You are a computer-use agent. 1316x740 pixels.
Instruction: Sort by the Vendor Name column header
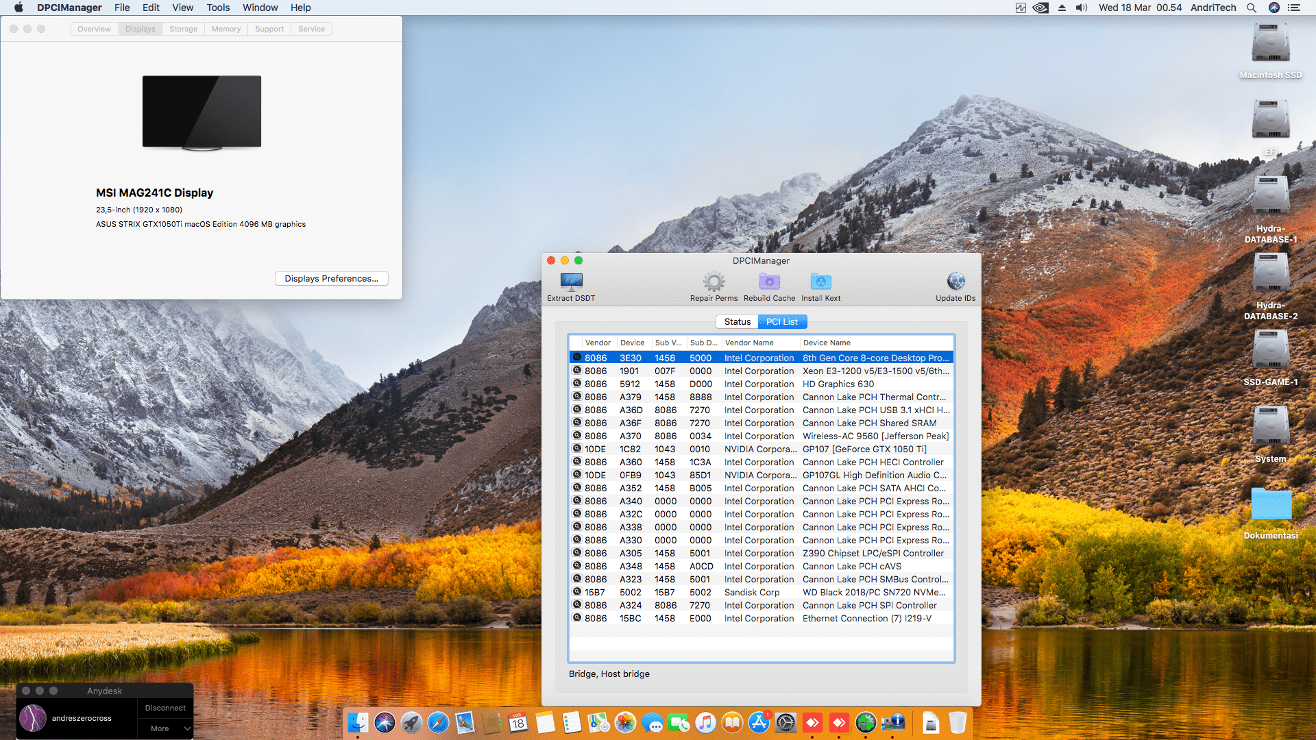[749, 343]
